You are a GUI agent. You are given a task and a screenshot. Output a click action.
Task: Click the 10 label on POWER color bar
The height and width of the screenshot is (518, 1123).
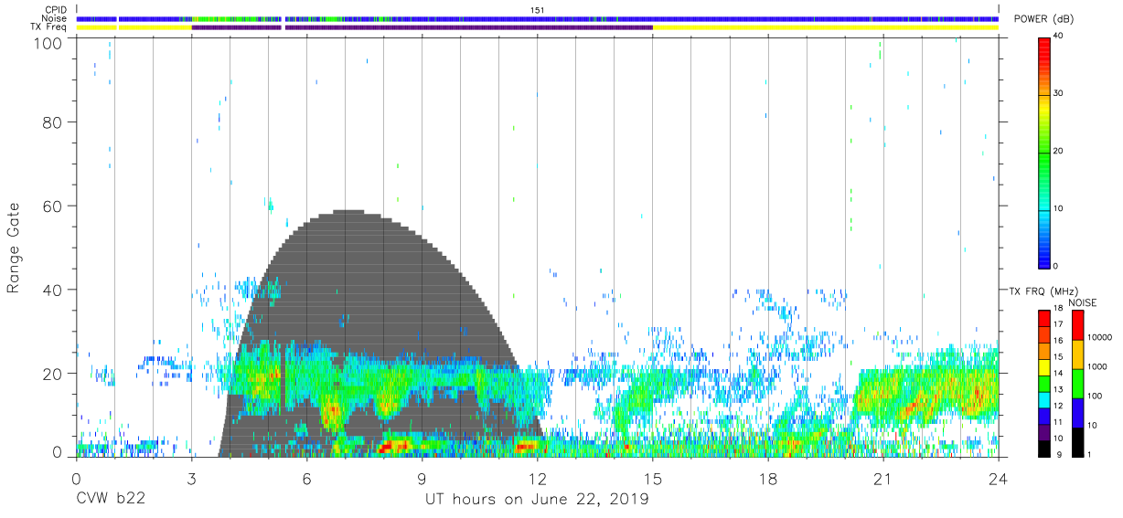[1059, 208]
